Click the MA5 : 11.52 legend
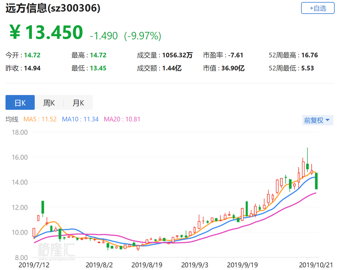Screen dimensions: 341x270 click(40, 119)
